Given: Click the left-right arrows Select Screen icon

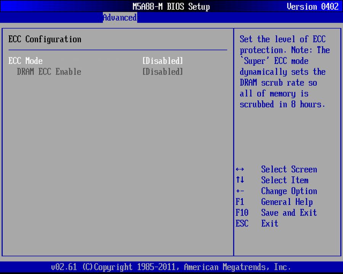Looking at the screenshot, I should point(240,169).
